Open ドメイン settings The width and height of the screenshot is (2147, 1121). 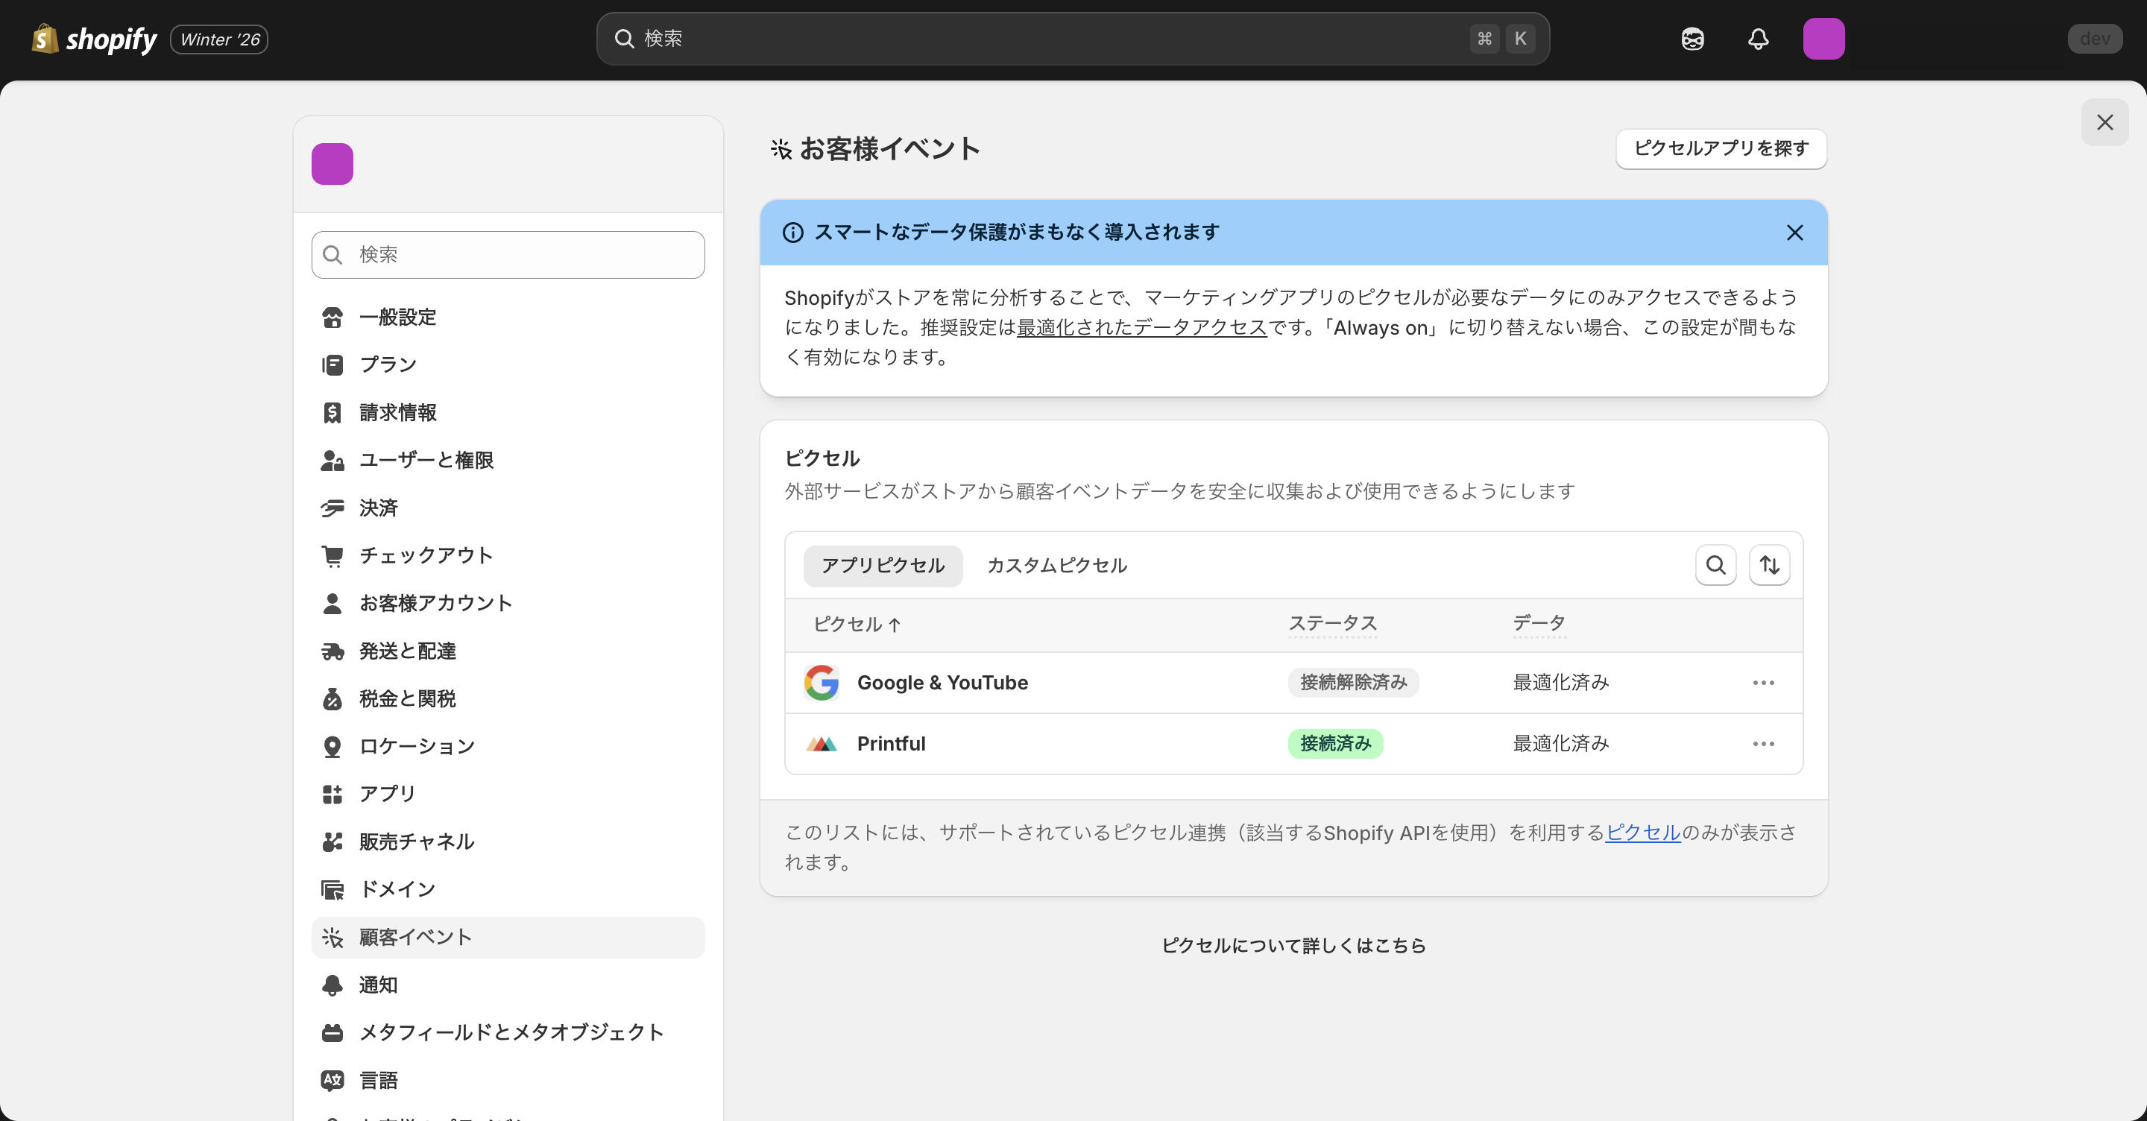tap(397, 888)
